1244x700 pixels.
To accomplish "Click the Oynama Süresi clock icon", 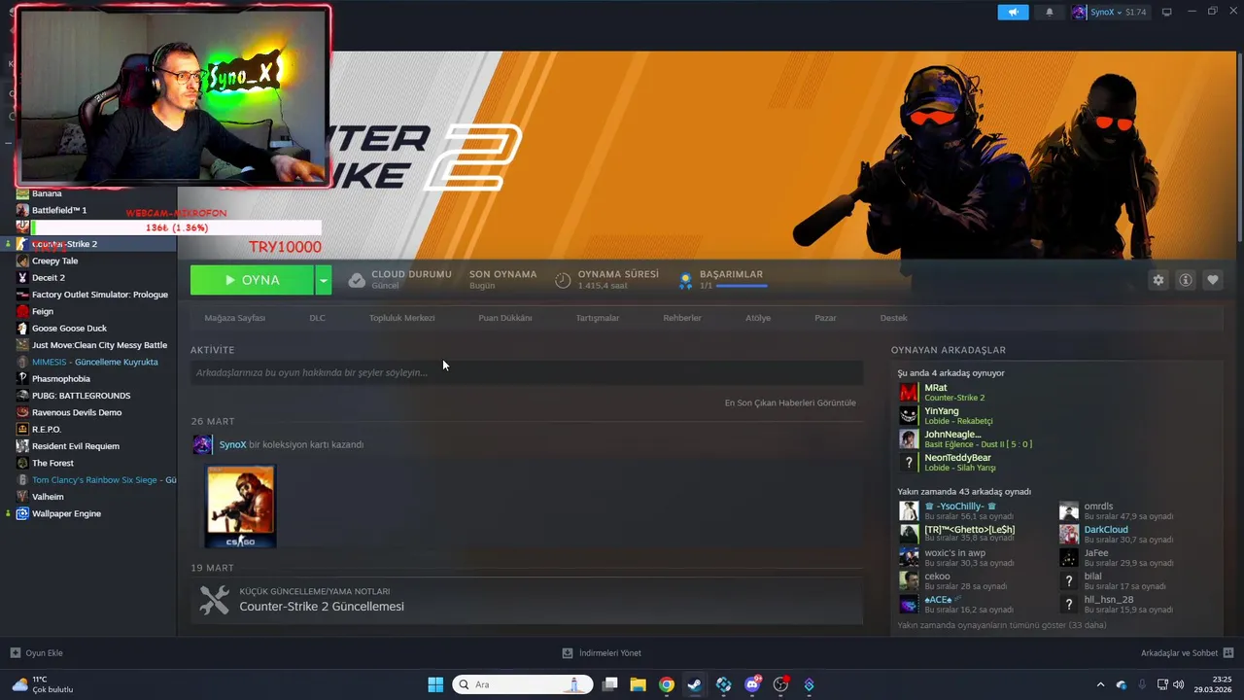I will tap(563, 280).
